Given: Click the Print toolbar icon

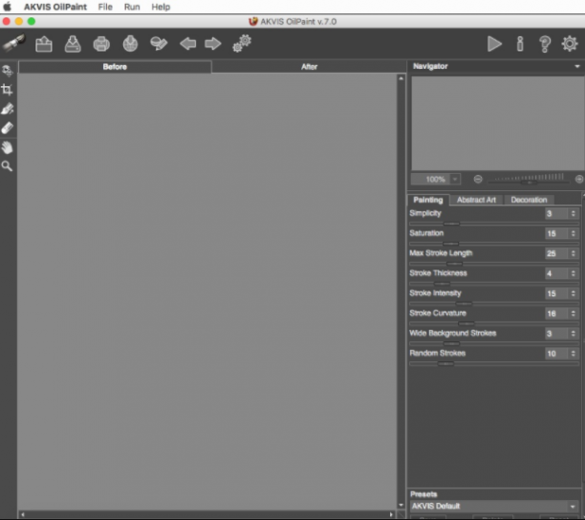Looking at the screenshot, I should (x=101, y=44).
